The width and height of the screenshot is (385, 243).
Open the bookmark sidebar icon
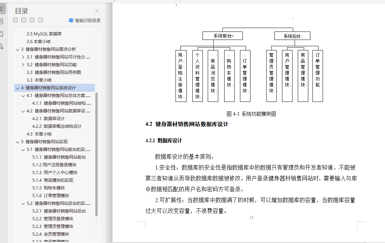tap(1, 34)
